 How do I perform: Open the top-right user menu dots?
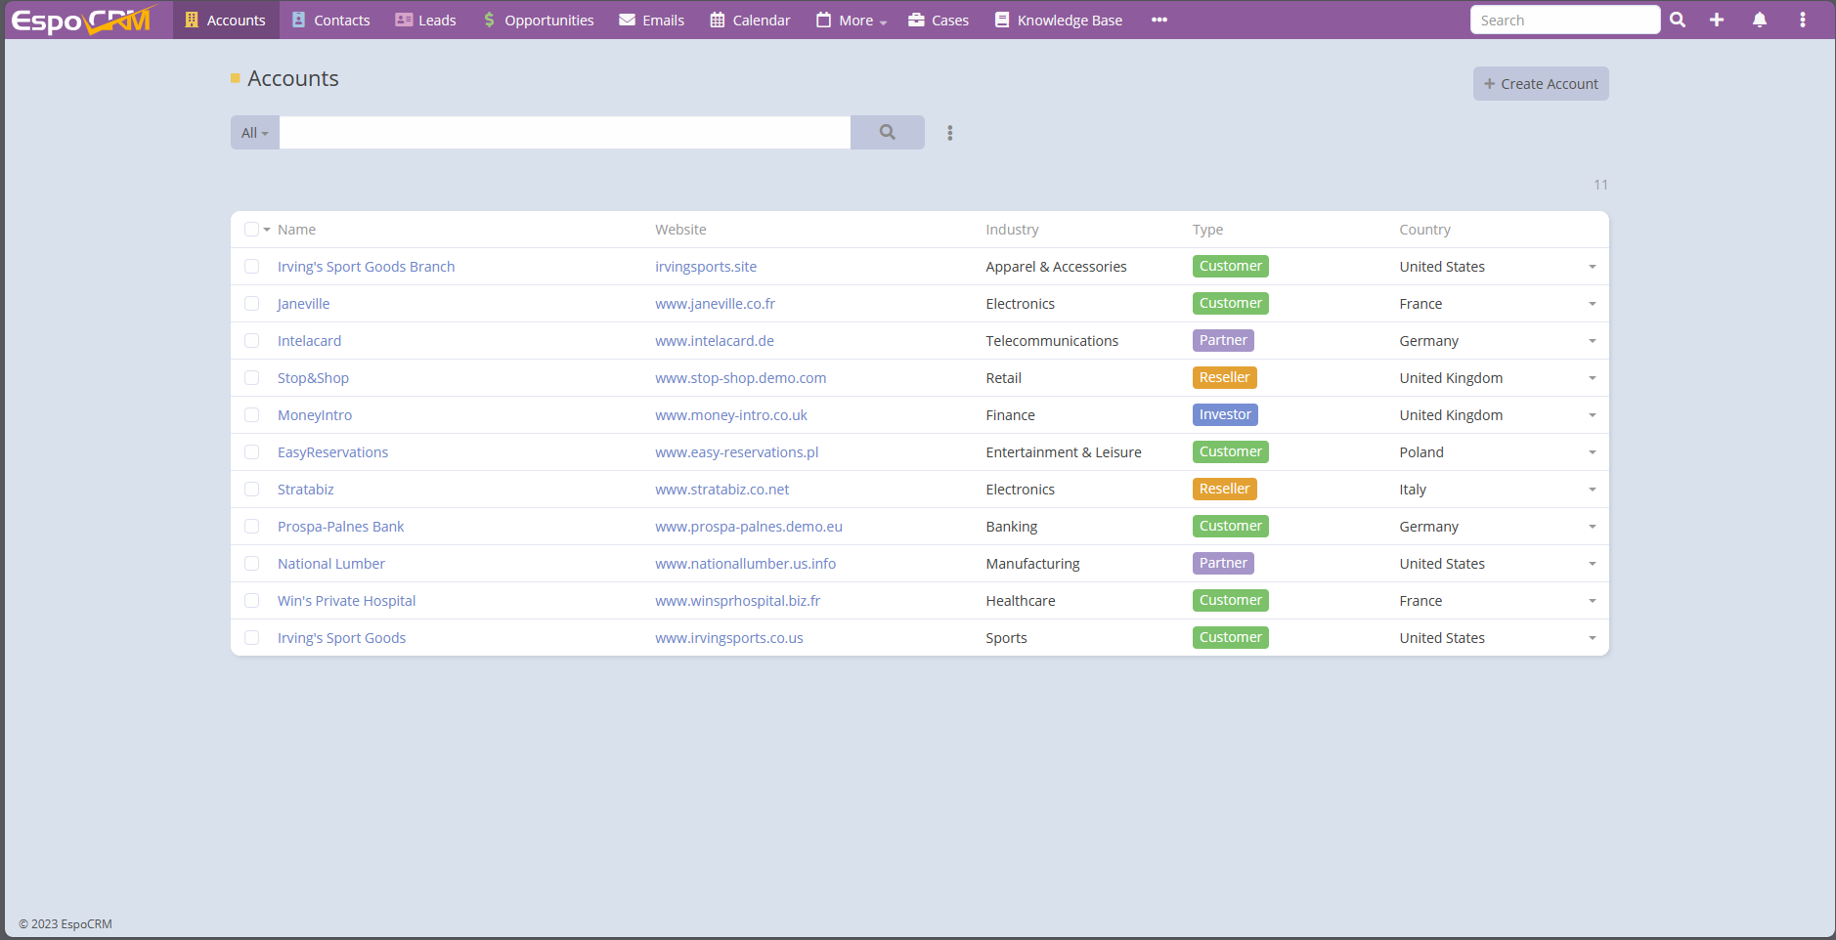point(1803,20)
